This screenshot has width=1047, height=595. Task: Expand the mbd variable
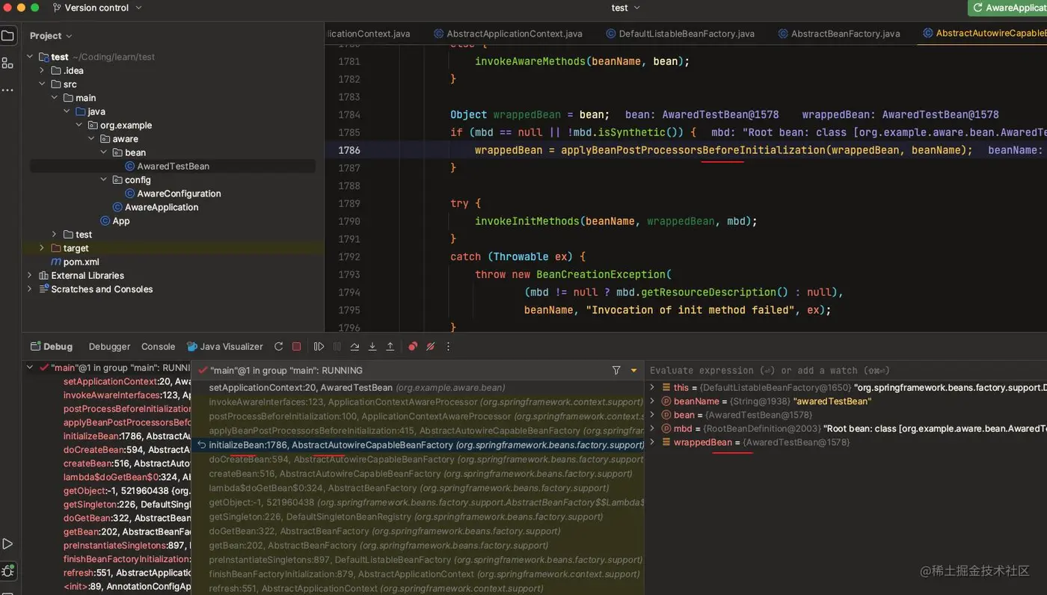(652, 428)
